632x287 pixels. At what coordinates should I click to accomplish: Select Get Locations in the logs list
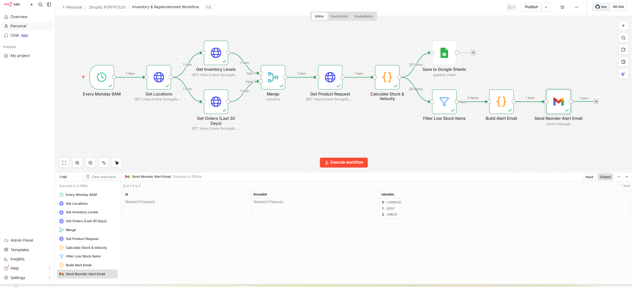coord(87,204)
